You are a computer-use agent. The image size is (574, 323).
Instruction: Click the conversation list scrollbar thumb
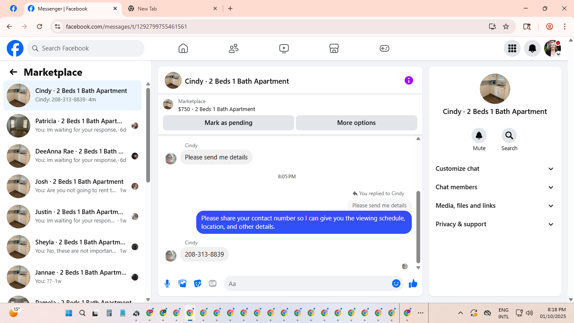148,135
